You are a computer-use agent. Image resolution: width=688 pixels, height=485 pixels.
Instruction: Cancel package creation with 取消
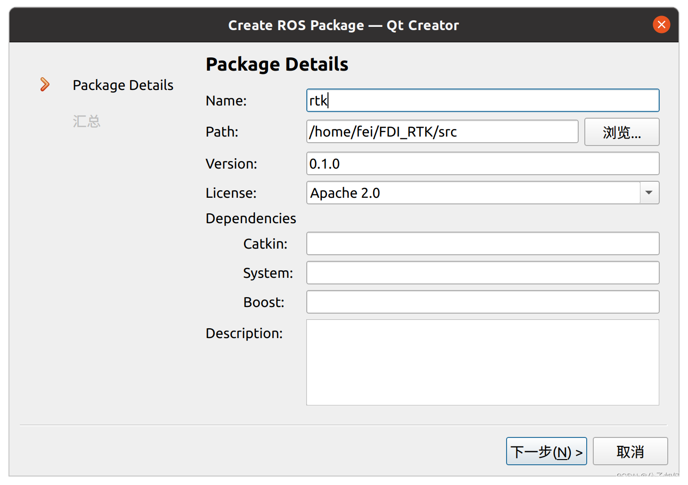tap(630, 451)
